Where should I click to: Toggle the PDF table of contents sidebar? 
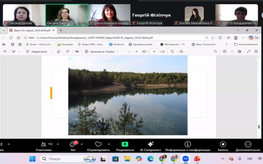pyautogui.click(x=4, y=51)
